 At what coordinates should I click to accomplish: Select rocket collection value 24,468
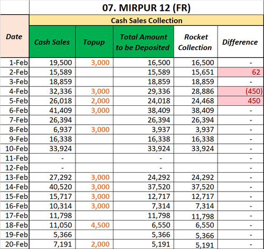(196, 101)
